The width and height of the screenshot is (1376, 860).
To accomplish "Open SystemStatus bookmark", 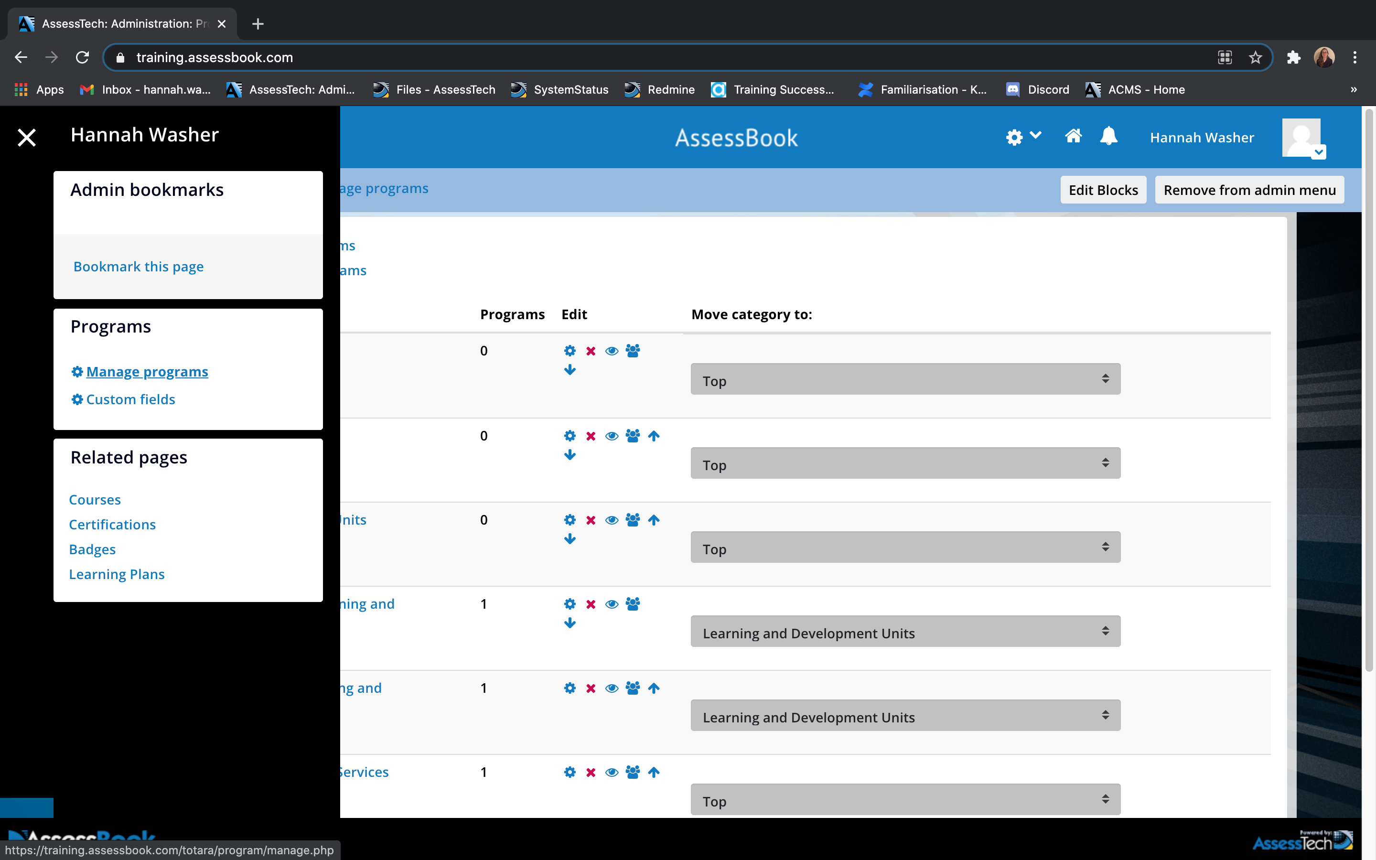I will [559, 90].
